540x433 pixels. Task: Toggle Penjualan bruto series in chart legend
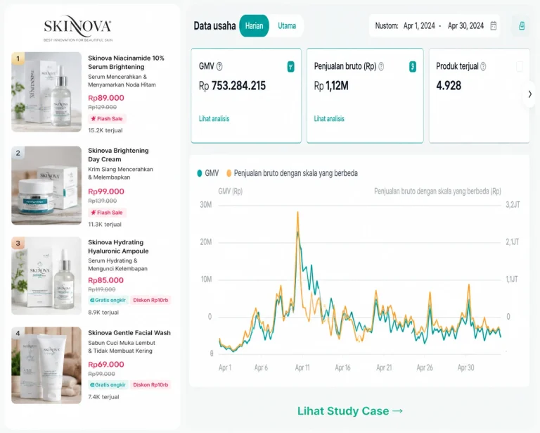(292, 173)
